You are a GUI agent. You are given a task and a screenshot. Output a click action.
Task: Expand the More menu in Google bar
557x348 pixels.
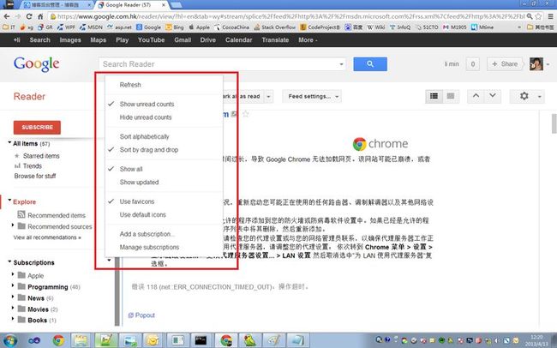coord(308,39)
